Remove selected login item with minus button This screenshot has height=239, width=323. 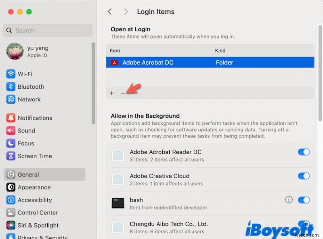pos(123,93)
